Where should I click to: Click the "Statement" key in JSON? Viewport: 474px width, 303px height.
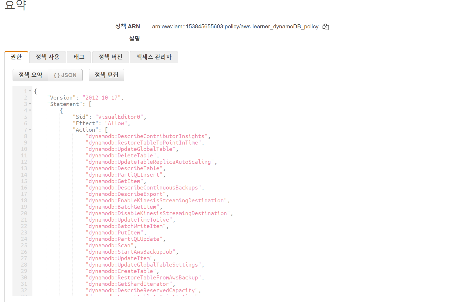coord(65,104)
